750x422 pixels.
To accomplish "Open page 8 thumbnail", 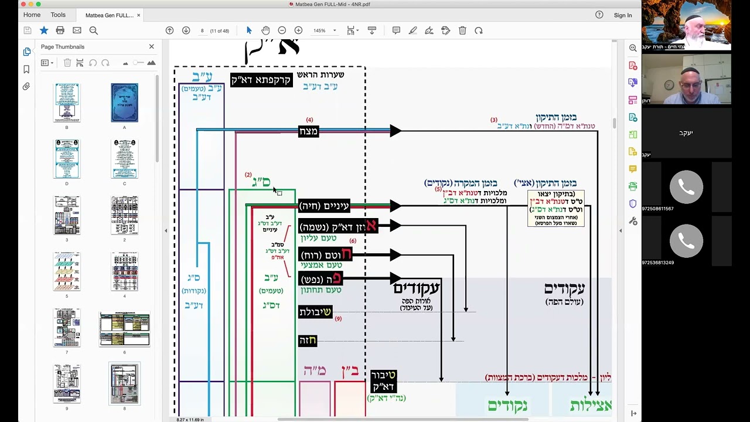I will coord(124,383).
